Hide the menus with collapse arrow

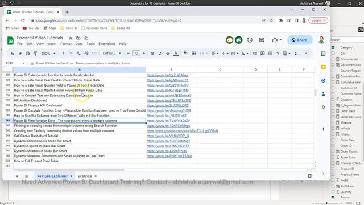[x=306, y=54]
